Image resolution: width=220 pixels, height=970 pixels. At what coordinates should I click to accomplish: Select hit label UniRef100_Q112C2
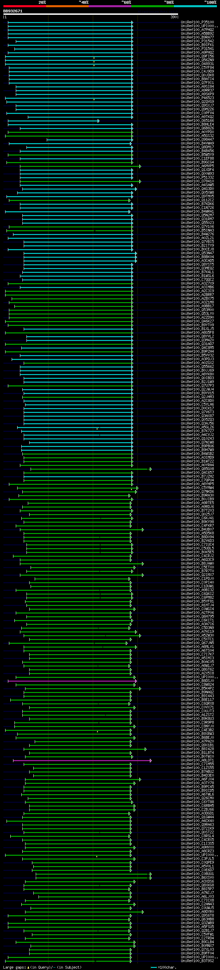(197, 200)
